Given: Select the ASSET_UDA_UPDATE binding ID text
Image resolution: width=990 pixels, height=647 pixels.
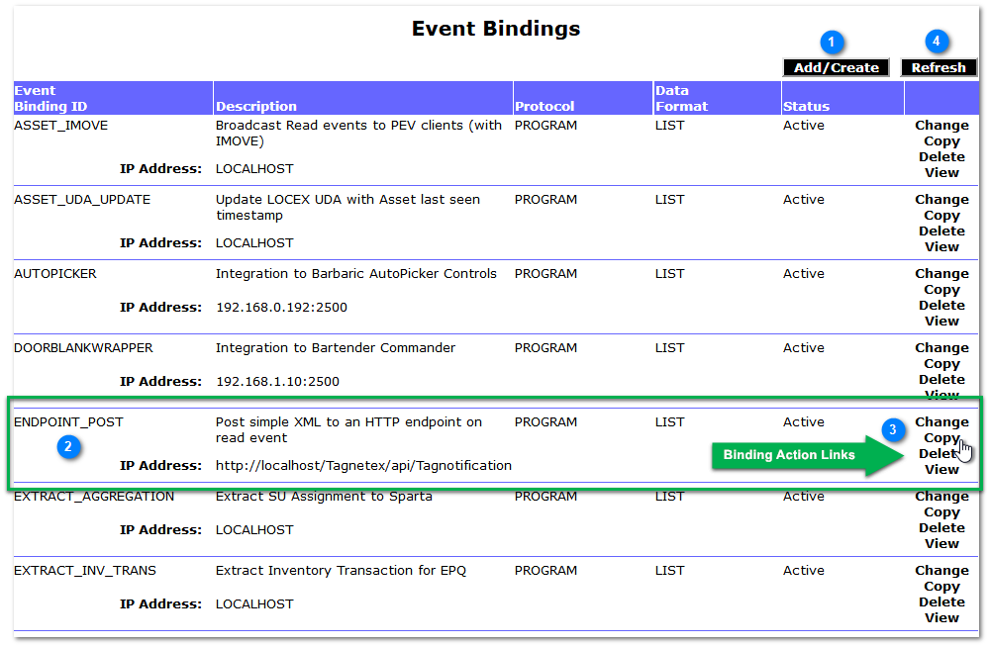Looking at the screenshot, I should point(82,200).
